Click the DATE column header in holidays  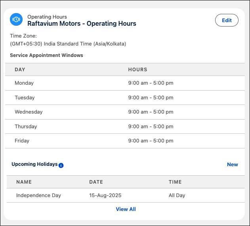96,182
